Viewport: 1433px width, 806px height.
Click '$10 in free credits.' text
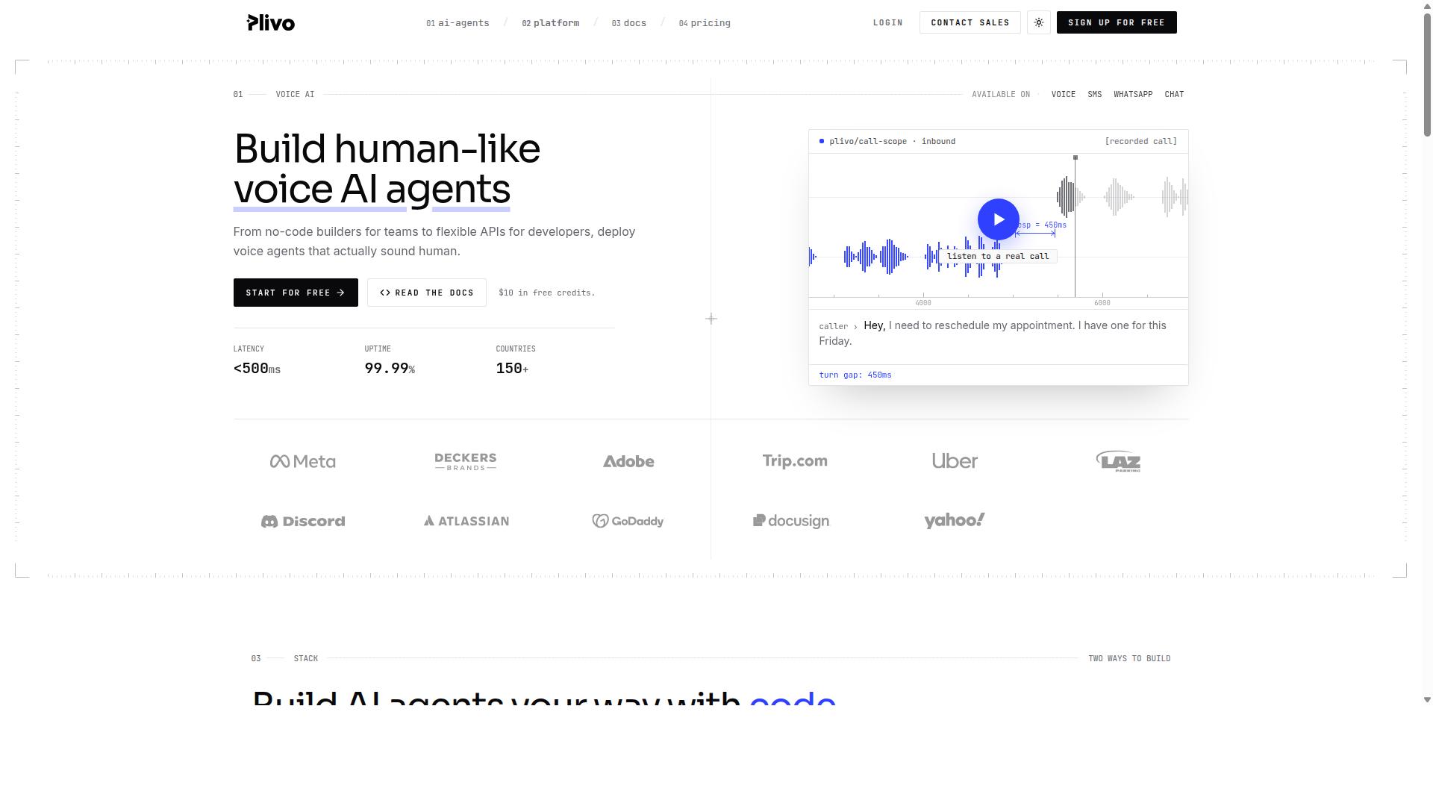pos(547,293)
